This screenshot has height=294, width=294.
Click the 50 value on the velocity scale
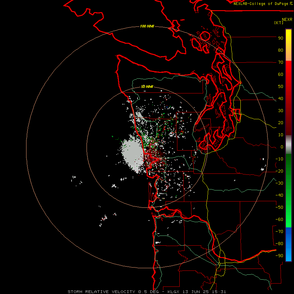(x=281, y=87)
